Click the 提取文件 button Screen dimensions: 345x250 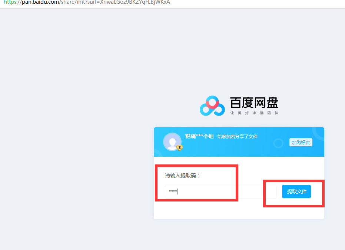tap(296, 191)
